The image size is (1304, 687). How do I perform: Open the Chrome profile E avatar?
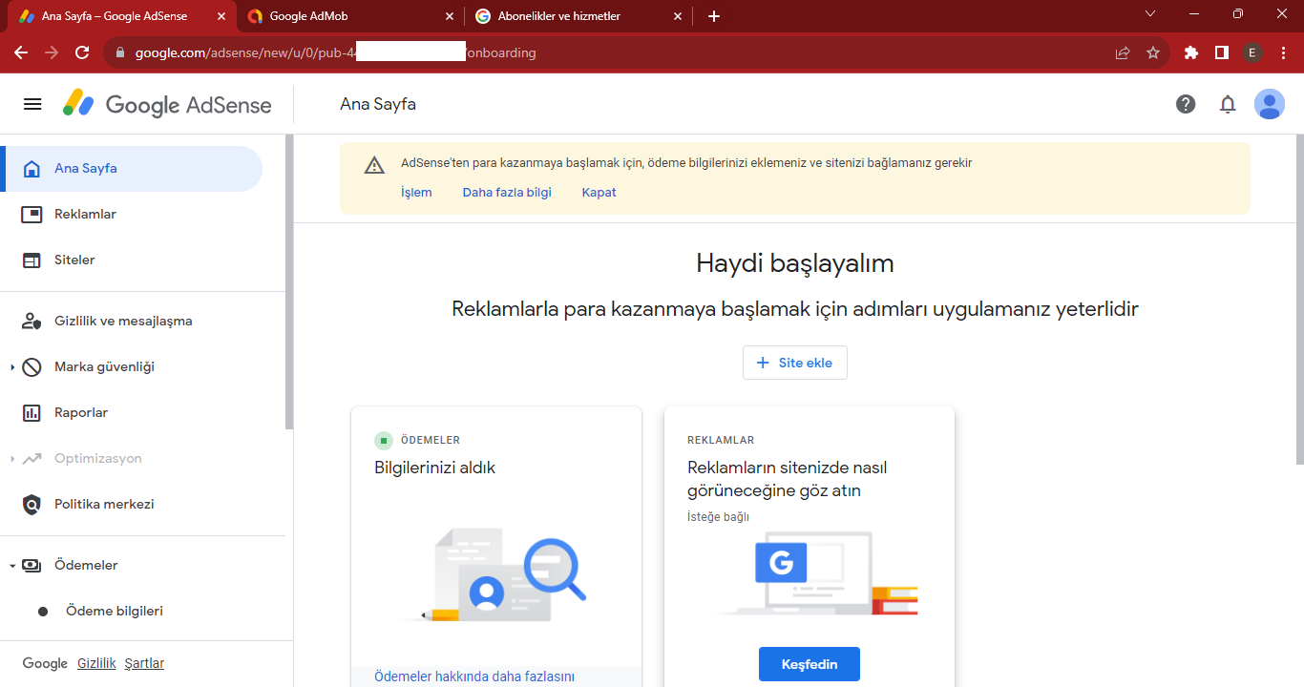point(1252,52)
